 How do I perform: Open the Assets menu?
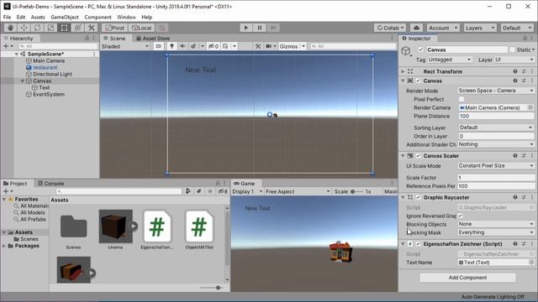coord(38,17)
